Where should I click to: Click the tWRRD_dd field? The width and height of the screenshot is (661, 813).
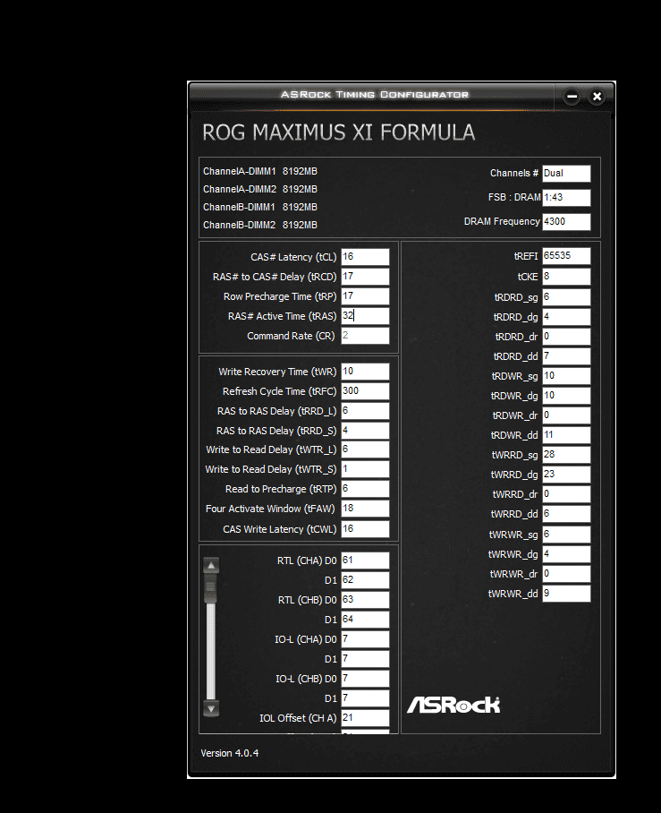(x=566, y=514)
